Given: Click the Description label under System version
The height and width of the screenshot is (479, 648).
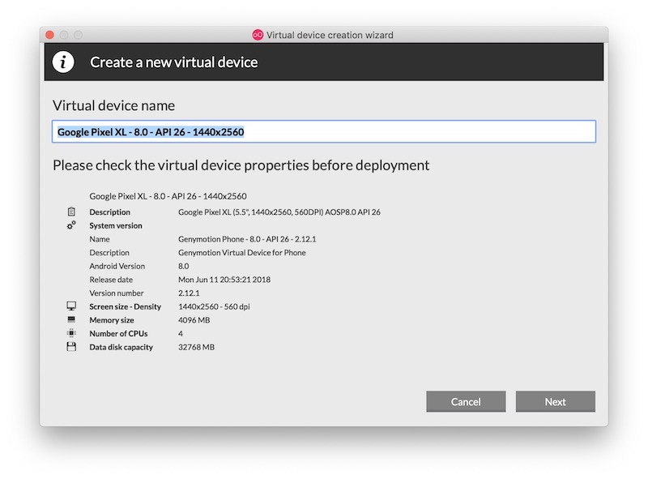Looking at the screenshot, I should pyautogui.click(x=109, y=253).
